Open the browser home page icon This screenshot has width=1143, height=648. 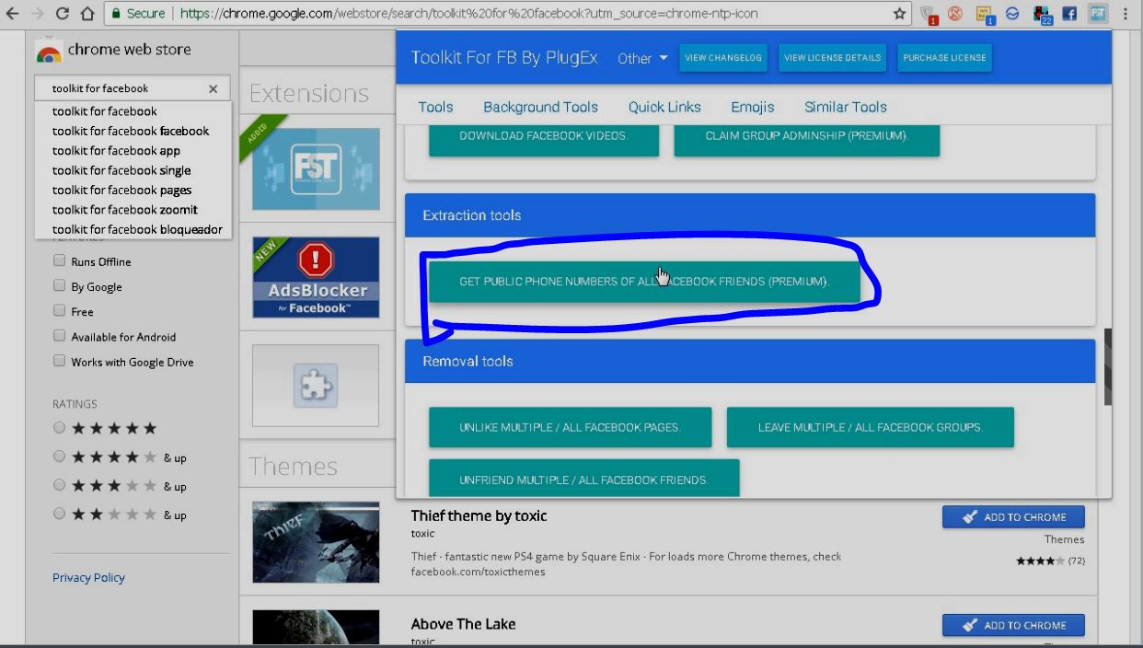tap(87, 14)
